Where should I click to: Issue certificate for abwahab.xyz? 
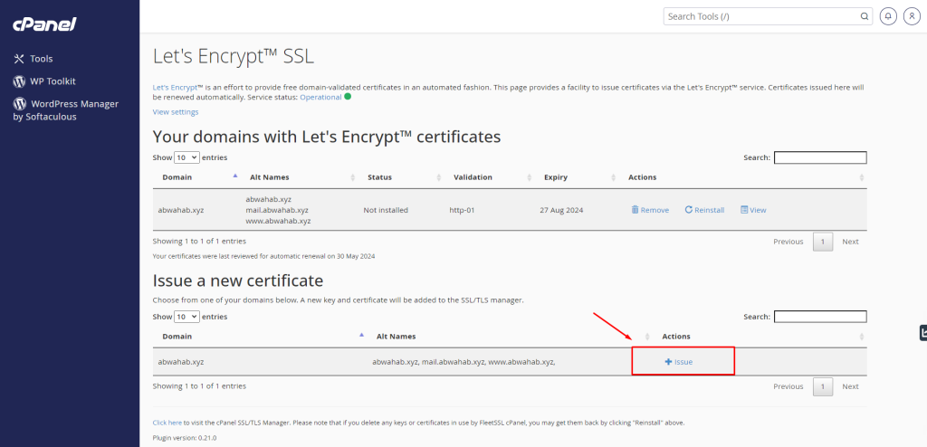click(x=679, y=362)
